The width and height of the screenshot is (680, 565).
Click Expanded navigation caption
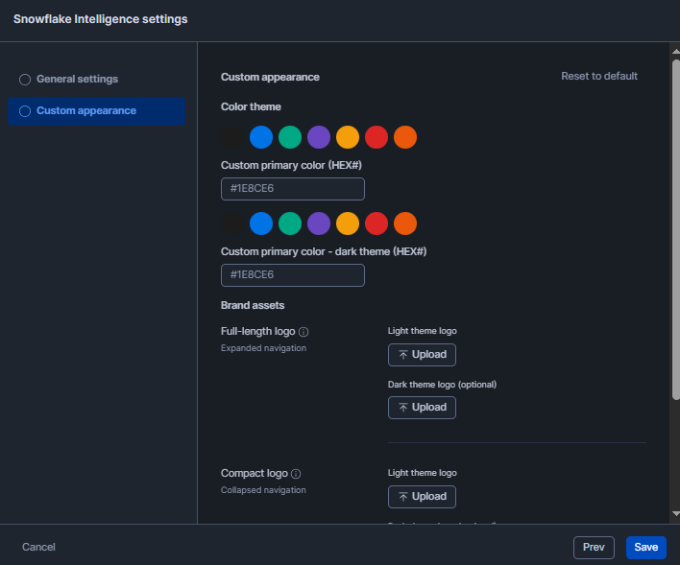click(x=263, y=348)
